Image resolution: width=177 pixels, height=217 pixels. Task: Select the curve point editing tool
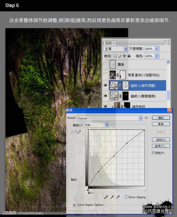pyautogui.click(x=74, y=132)
